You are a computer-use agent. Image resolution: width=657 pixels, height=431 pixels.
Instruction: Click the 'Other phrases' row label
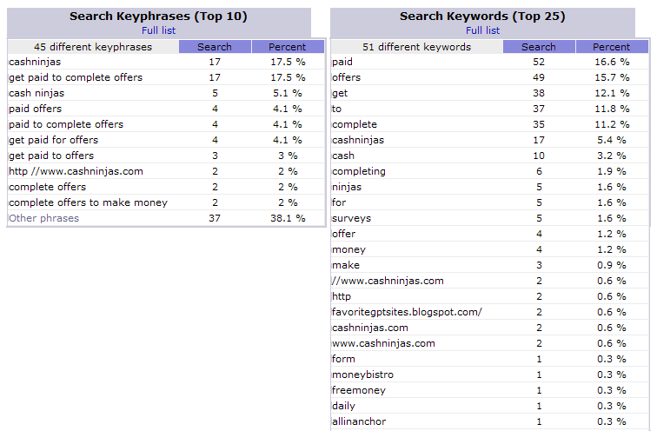coord(43,218)
